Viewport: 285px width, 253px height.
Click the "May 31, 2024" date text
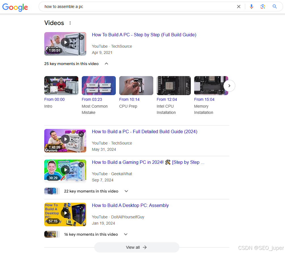pos(104,149)
